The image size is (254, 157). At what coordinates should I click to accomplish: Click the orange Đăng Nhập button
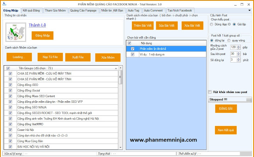42,36
